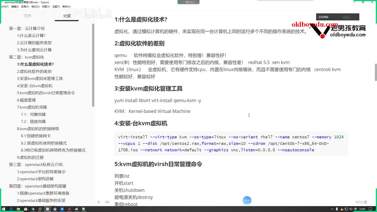Open the Paint palette icon in taskbar
Screen dimensions: 377x212
(77, 209)
